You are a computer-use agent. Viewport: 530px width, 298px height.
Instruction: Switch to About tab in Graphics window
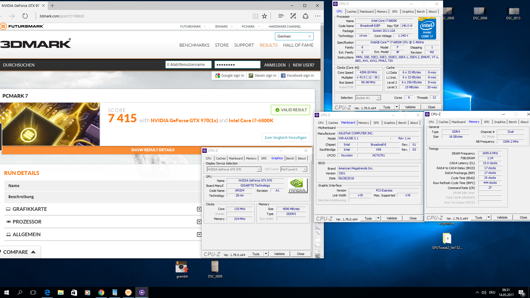(302, 158)
